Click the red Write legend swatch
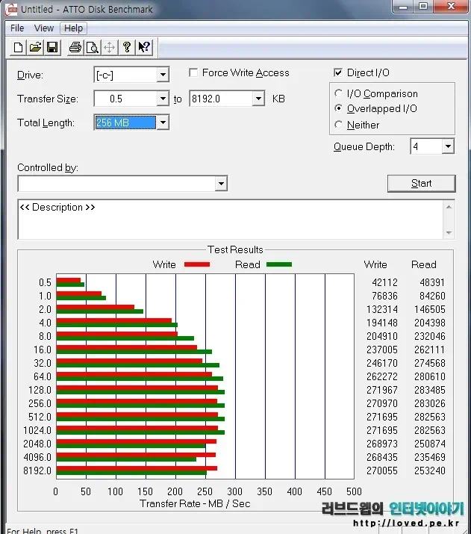 click(197, 264)
